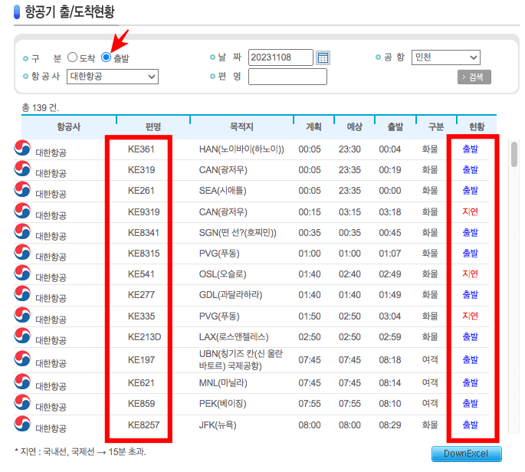The width and height of the screenshot is (525, 472).
Task: Click the 항공기 출/도착현황 page title
Action: point(70,11)
